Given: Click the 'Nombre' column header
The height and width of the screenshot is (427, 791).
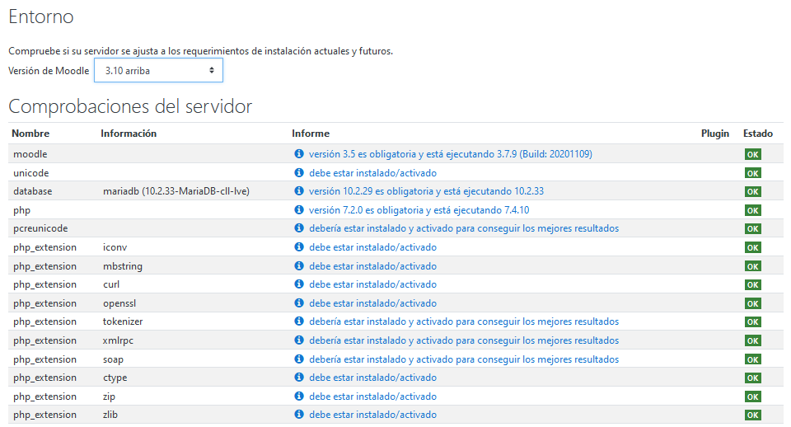Looking at the screenshot, I should click(x=30, y=134).
